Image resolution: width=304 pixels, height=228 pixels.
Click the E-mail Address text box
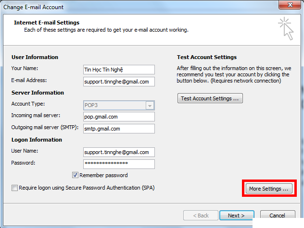(x=118, y=82)
